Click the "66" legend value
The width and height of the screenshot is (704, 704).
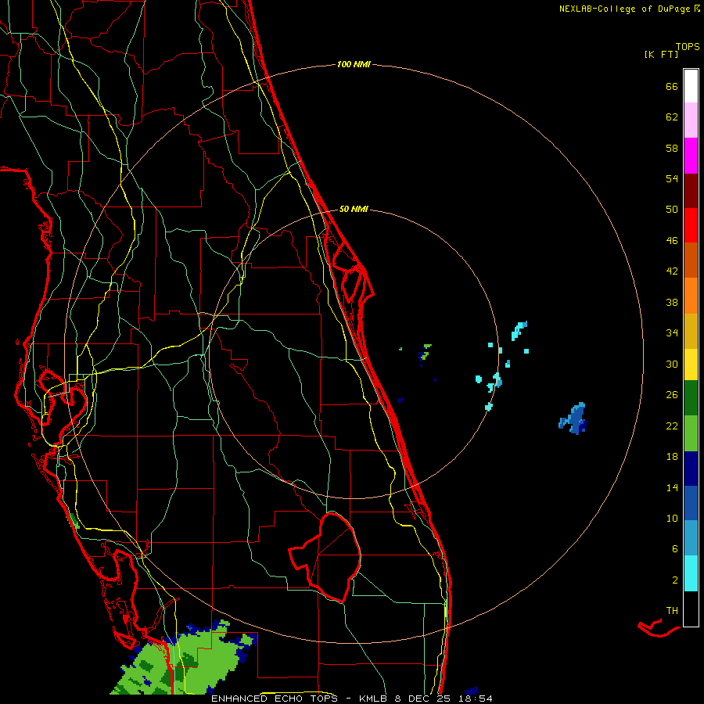(672, 86)
